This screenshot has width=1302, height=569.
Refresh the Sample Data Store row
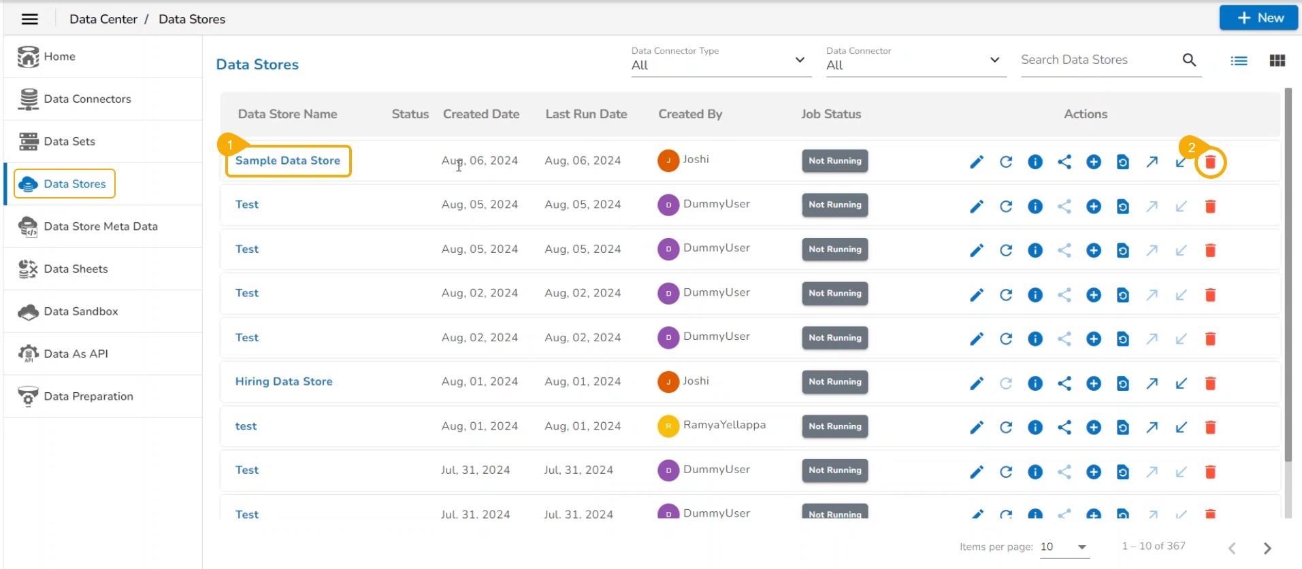click(x=1006, y=162)
